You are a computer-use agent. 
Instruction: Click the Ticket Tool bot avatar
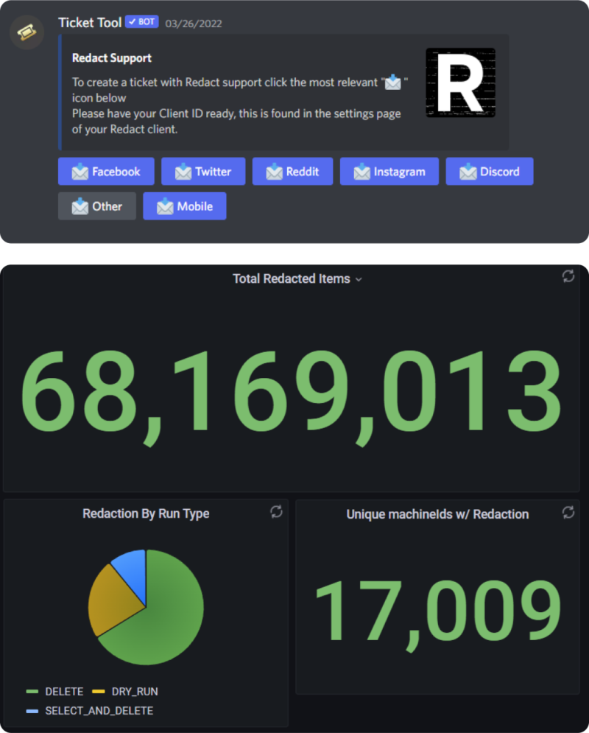[x=27, y=32]
